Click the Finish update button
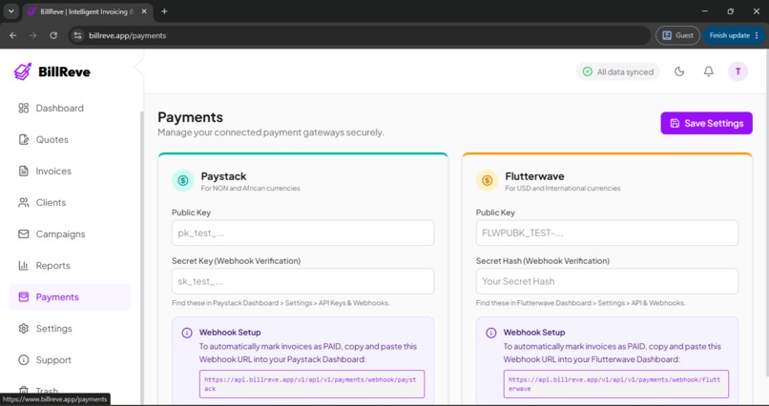Screen dimensions: 769x406 pyautogui.click(x=734, y=35)
